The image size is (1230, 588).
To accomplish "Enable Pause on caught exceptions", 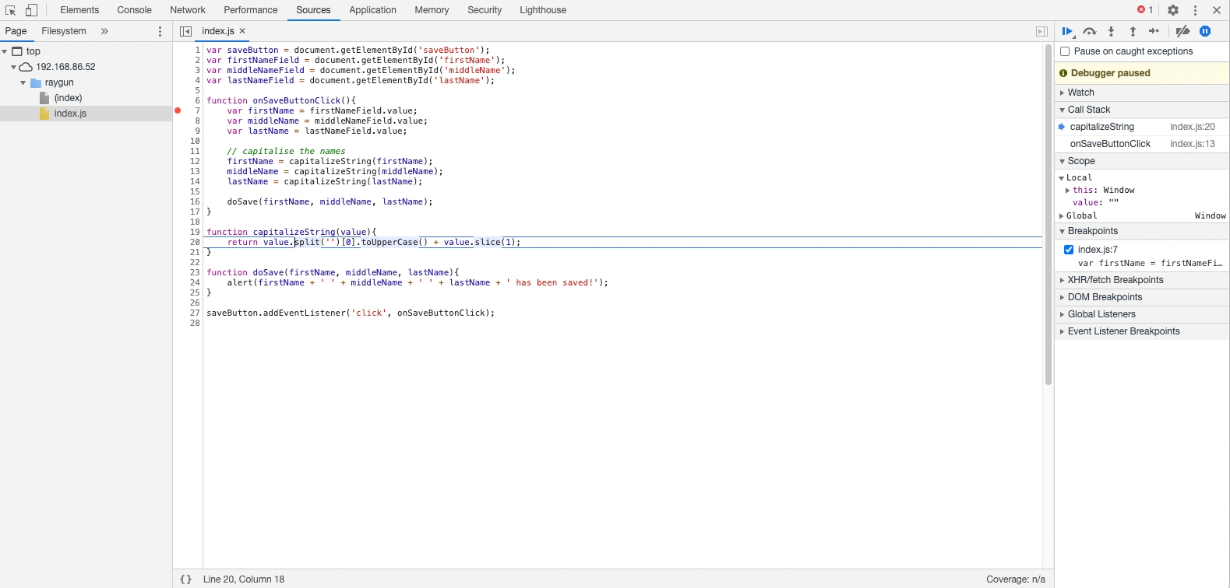I will pyautogui.click(x=1065, y=51).
